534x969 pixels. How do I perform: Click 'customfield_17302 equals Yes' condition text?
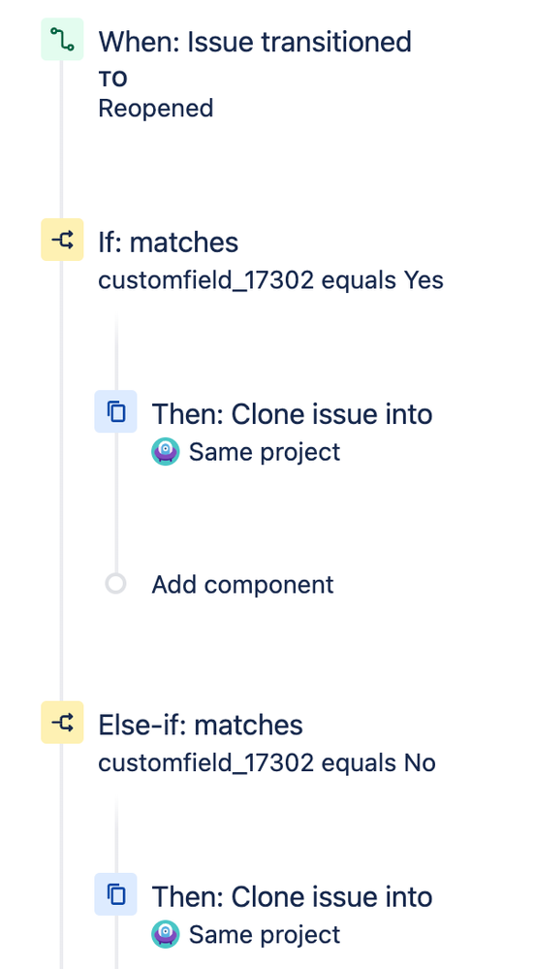coord(270,280)
